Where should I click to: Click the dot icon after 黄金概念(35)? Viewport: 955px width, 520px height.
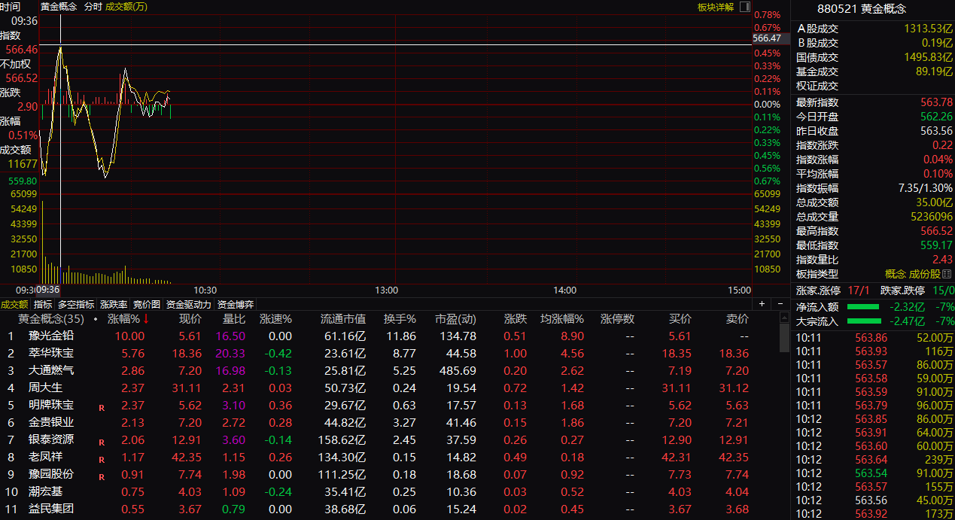[96, 319]
